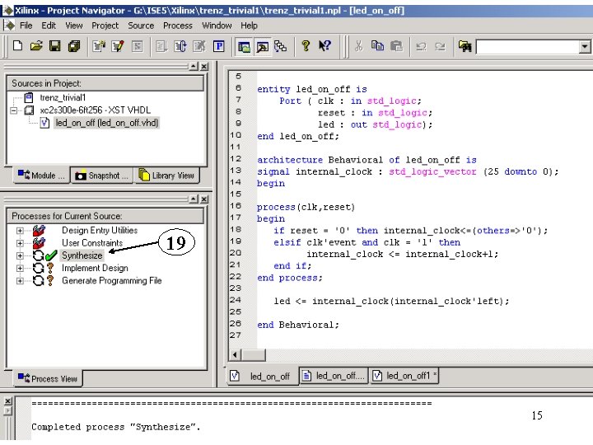Click into the toolbar search input field
Image resolution: width=593 pixels, height=445 pixels.
(x=528, y=47)
